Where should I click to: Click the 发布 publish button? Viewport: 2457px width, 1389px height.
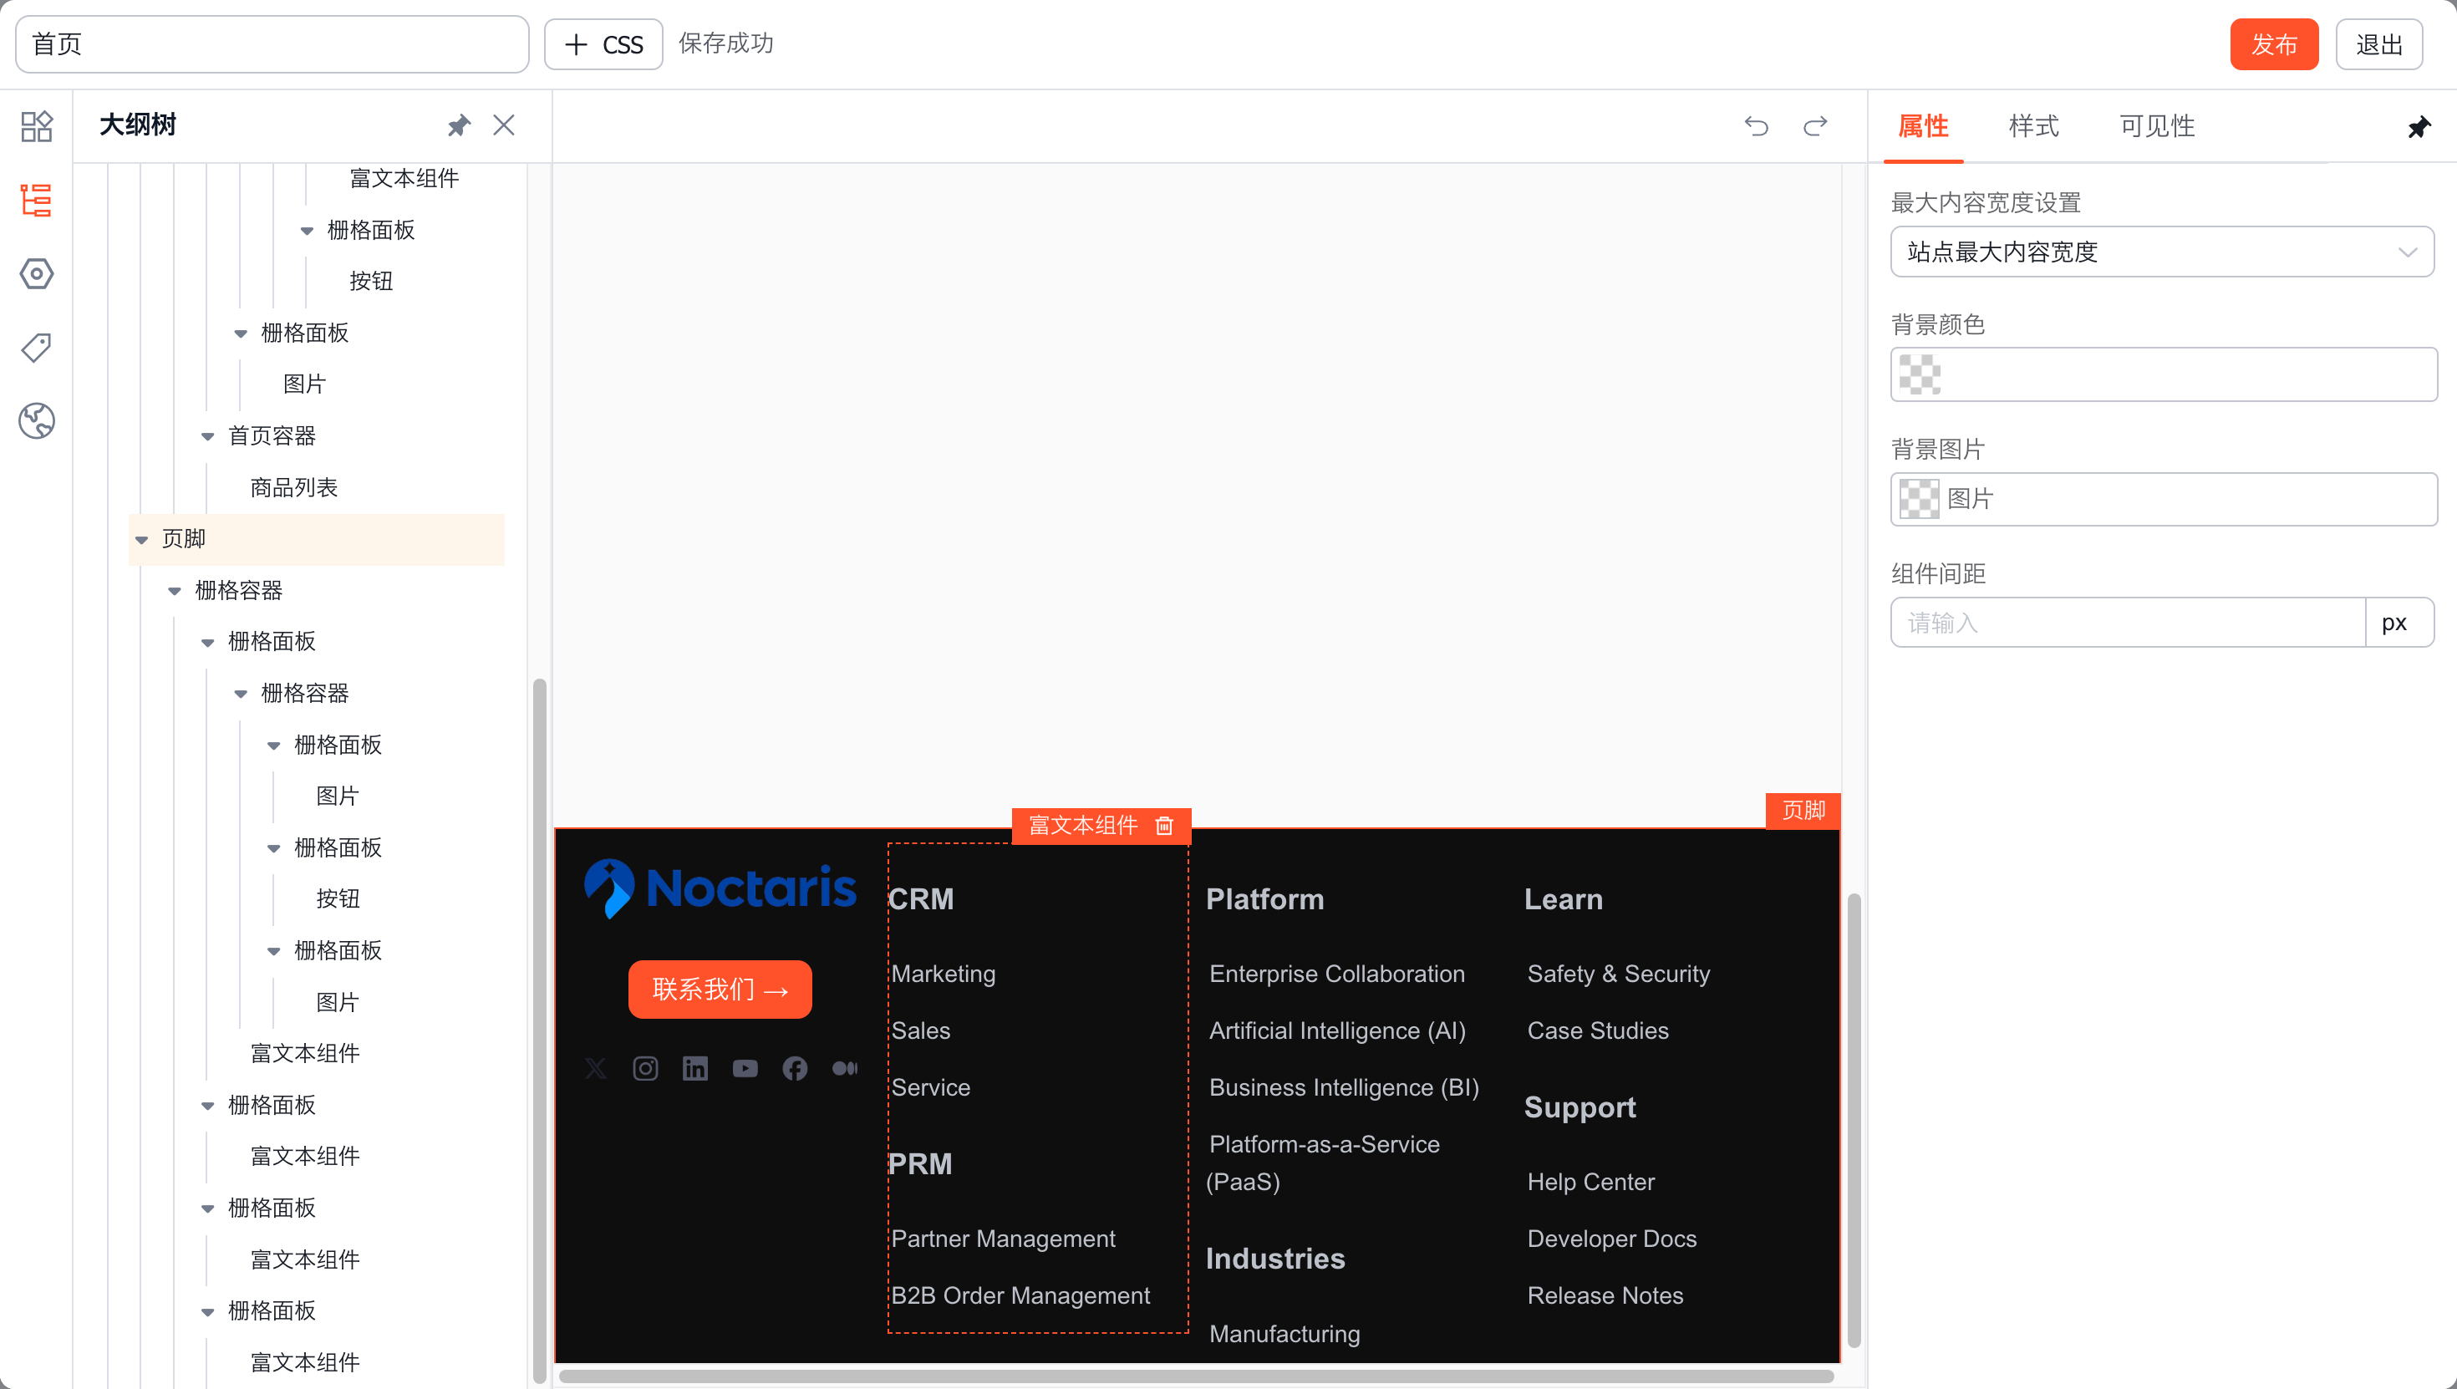2273,44
